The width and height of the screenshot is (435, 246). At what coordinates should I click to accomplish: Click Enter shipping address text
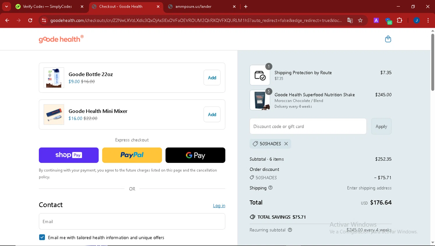(369, 188)
